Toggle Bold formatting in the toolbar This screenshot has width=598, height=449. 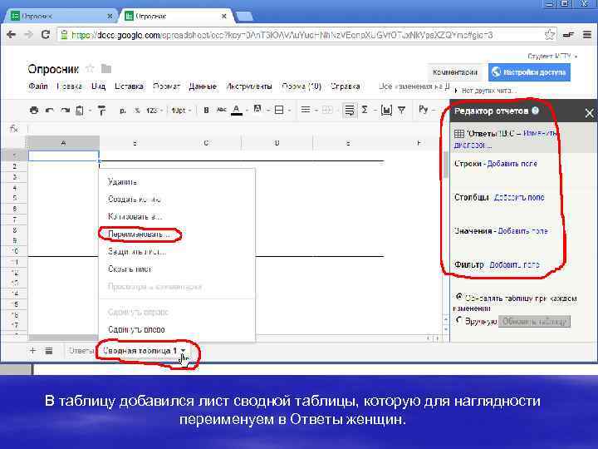(206, 111)
